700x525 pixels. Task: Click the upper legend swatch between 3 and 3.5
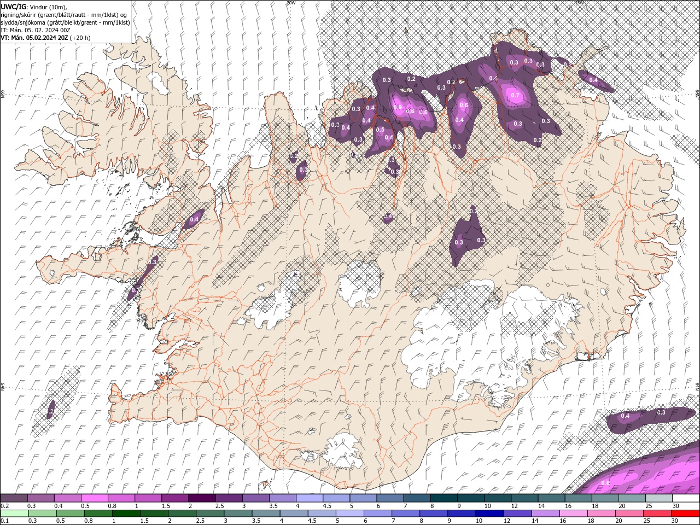(x=255, y=498)
